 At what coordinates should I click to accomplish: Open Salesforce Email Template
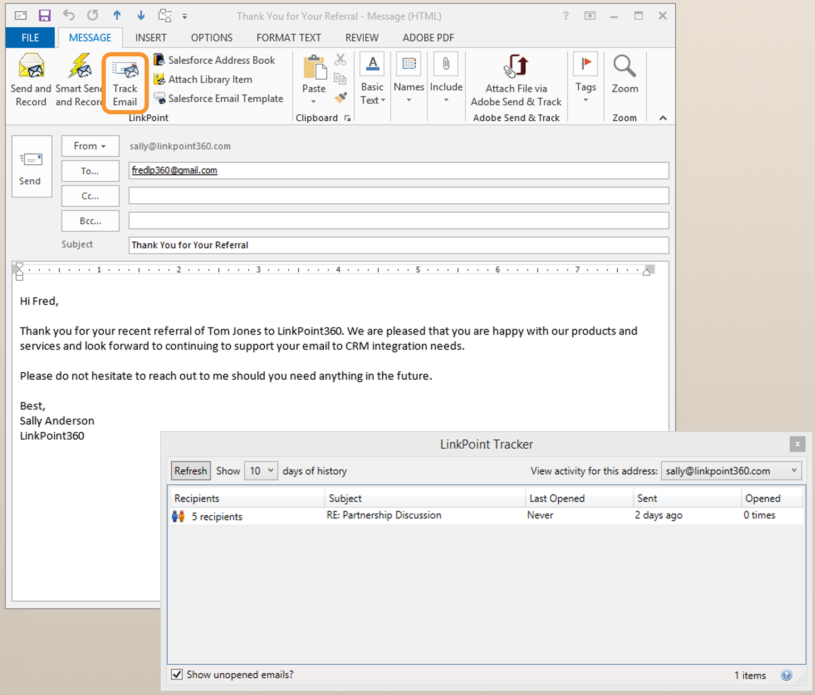219,98
